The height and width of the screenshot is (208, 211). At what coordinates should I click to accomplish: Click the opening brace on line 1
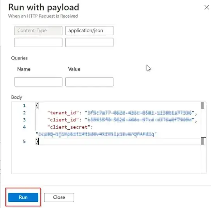click(37, 105)
